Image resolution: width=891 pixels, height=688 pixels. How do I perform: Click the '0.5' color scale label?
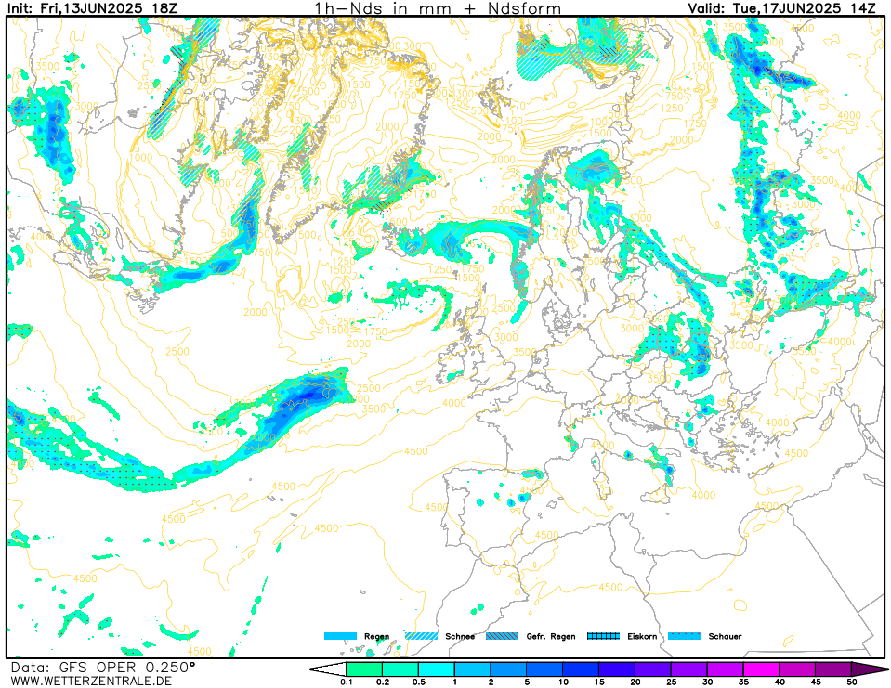point(419,682)
